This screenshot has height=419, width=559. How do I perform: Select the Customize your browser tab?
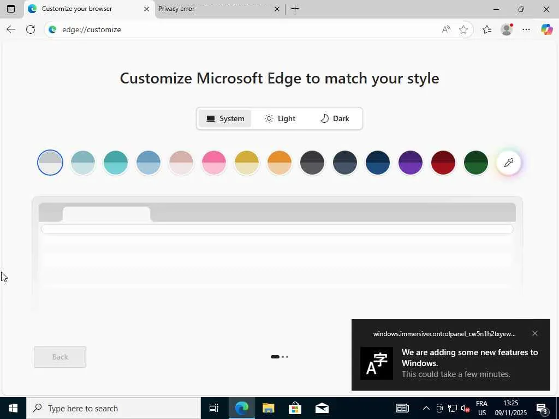(x=89, y=9)
